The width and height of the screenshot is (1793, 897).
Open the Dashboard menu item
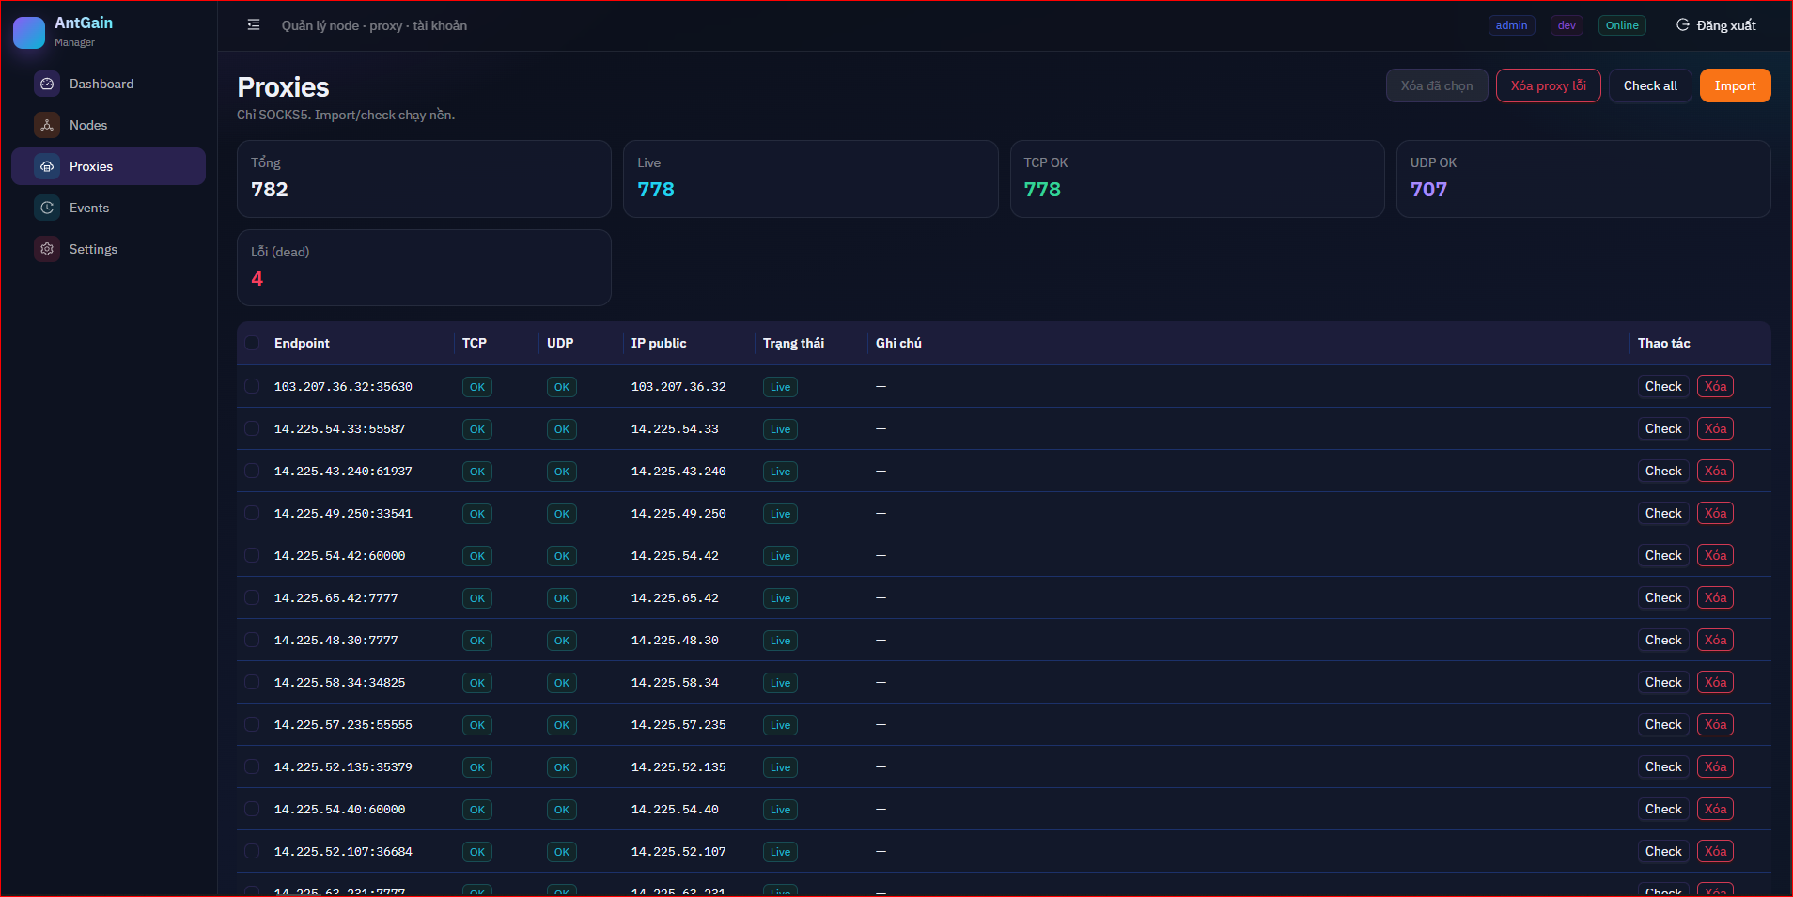pyautogui.click(x=108, y=84)
